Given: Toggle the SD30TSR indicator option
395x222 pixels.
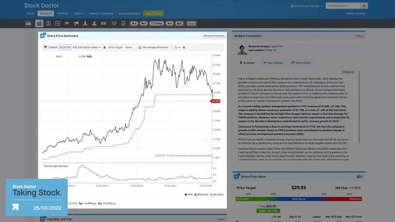Looking at the screenshot, I should pos(65,47).
